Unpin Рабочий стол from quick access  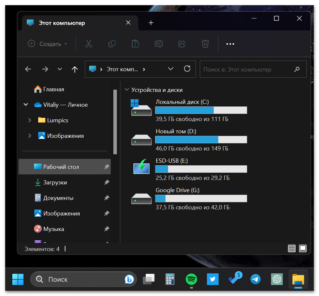coord(107,167)
